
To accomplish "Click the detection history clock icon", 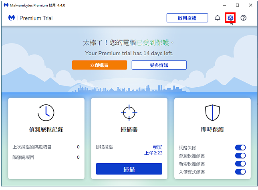I will pyautogui.click(x=46, y=113).
